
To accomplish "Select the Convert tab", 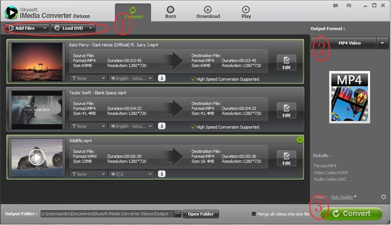I will tap(133, 12).
